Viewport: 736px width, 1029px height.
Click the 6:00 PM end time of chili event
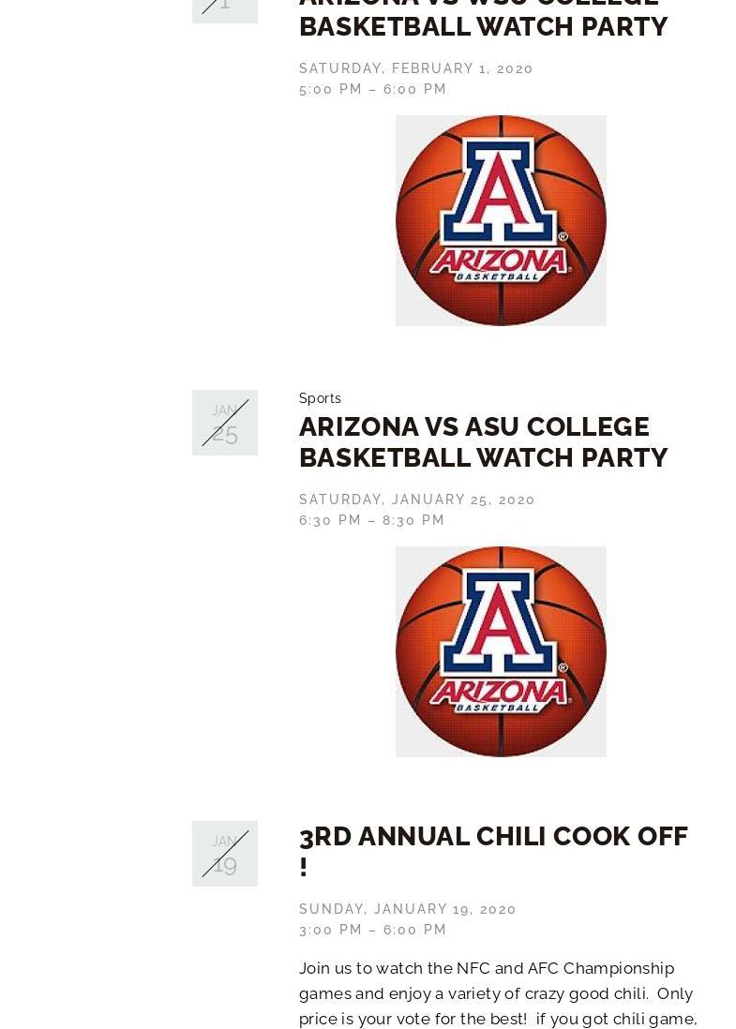[414, 930]
